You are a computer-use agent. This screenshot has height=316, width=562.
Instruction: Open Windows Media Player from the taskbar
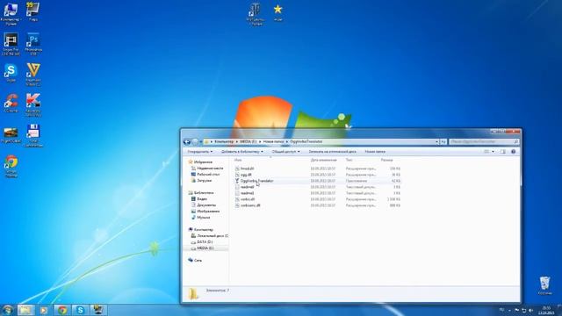point(44,310)
